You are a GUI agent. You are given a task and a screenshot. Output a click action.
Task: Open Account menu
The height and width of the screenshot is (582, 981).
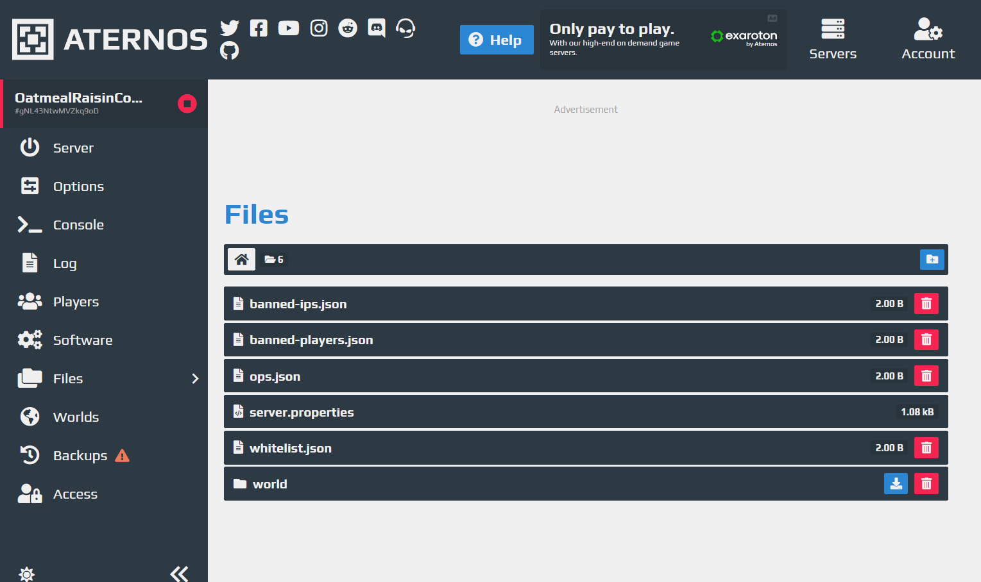click(x=928, y=39)
